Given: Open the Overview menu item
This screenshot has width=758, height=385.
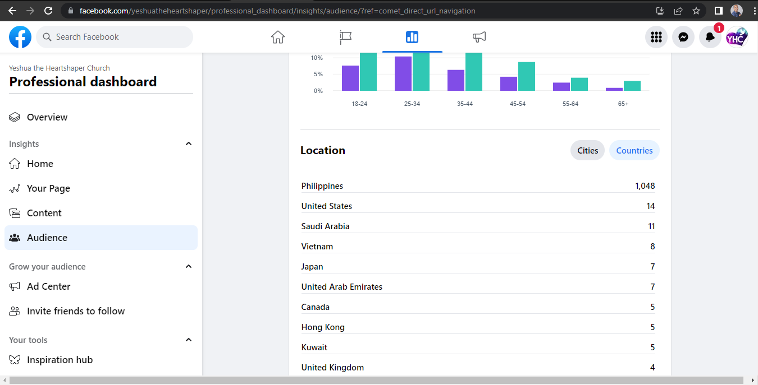Looking at the screenshot, I should 47,117.
